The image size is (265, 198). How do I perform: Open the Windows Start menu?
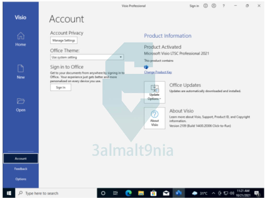[x=9, y=193]
